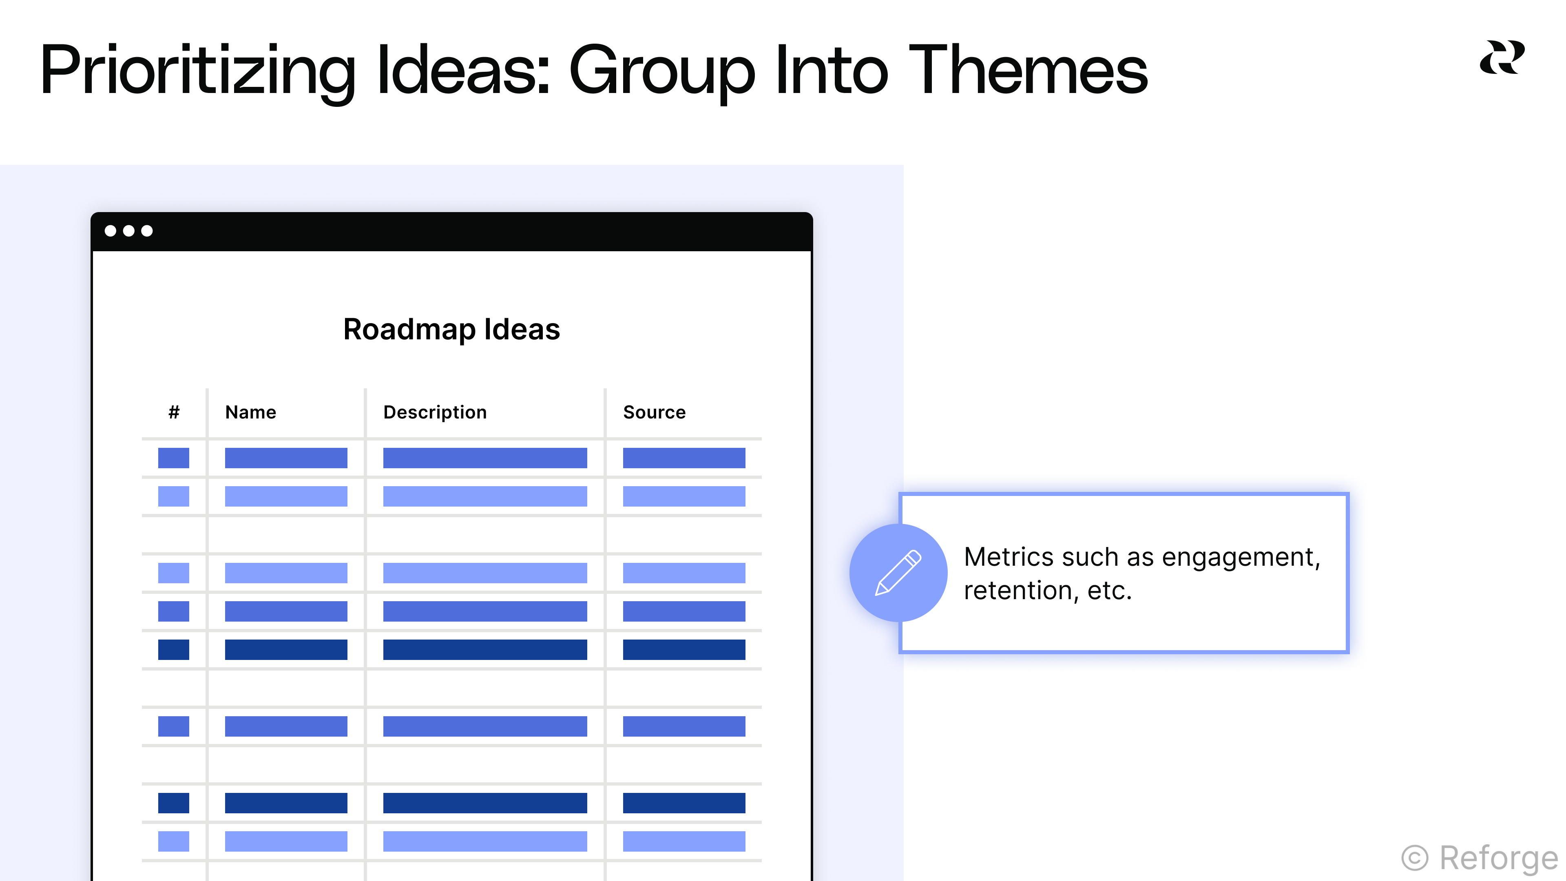Image resolution: width=1566 pixels, height=881 pixels.
Task: Click the first row's Name bar
Action: point(286,458)
